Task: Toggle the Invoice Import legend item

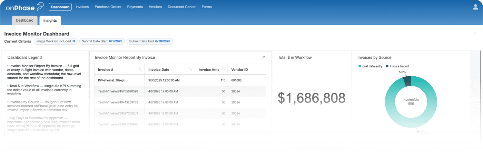Action: (397, 66)
